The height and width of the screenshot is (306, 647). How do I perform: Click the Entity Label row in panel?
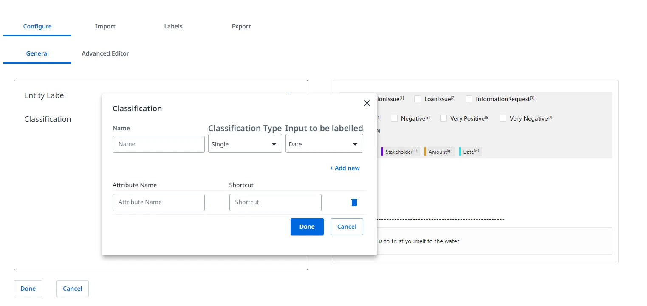(x=45, y=95)
